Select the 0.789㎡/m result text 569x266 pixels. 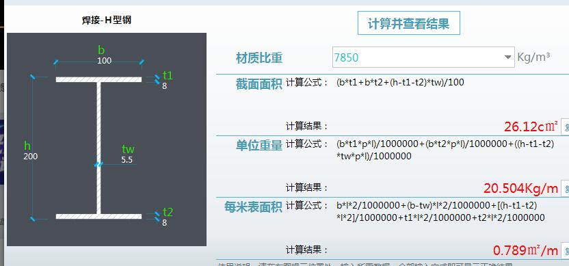525,250
